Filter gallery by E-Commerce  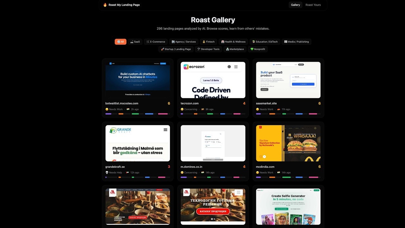156,41
